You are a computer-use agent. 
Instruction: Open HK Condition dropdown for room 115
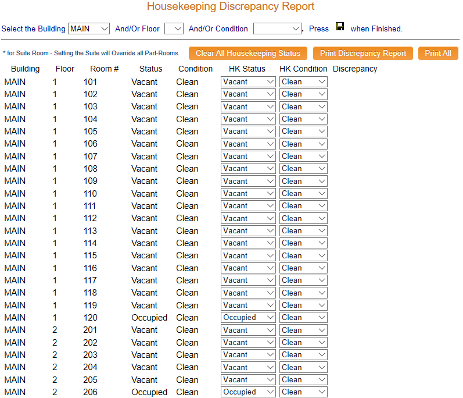[303, 256]
